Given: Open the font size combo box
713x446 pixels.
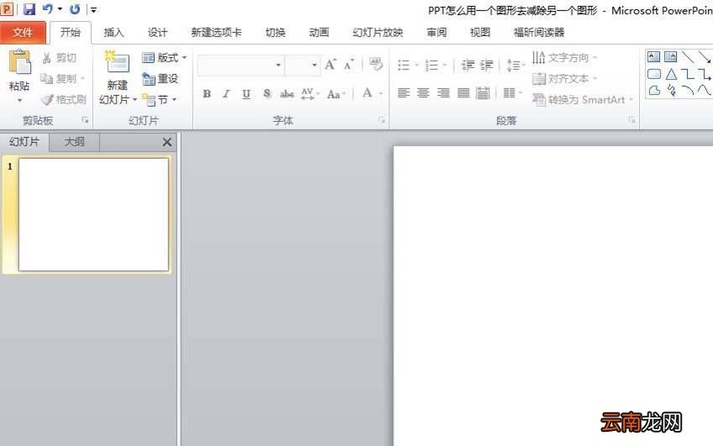Looking at the screenshot, I should tap(303, 66).
